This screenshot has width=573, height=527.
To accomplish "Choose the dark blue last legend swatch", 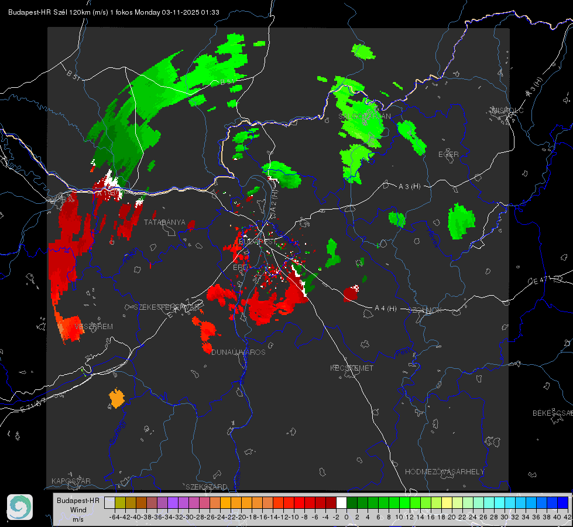I will (563, 502).
